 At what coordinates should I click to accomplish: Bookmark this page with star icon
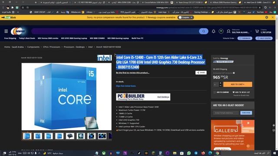click(x=23, y=8)
